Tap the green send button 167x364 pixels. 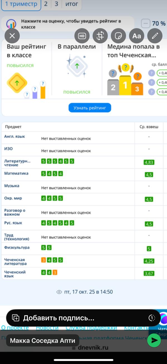[154, 340]
